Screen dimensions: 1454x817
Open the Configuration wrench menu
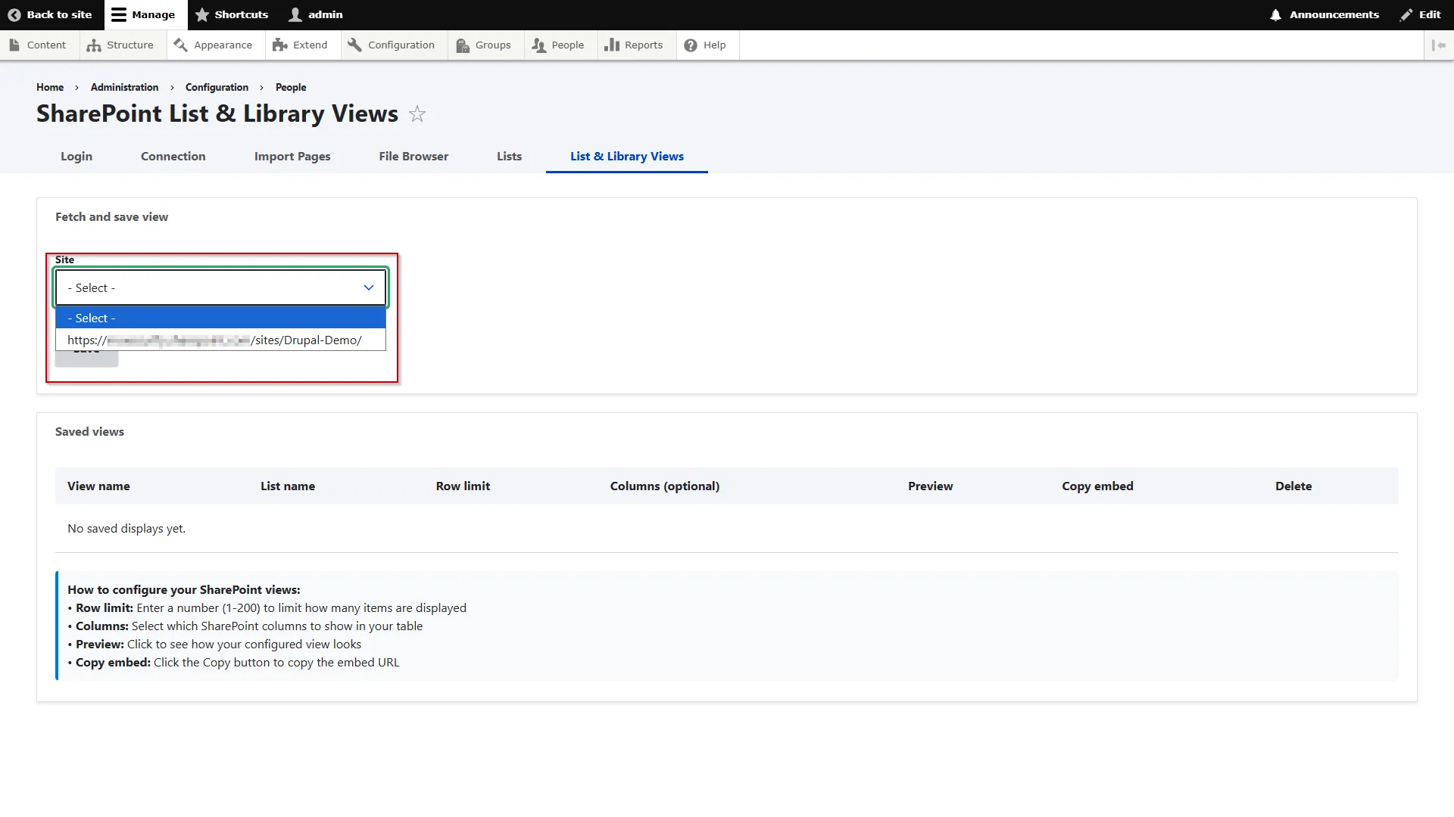[x=355, y=45]
